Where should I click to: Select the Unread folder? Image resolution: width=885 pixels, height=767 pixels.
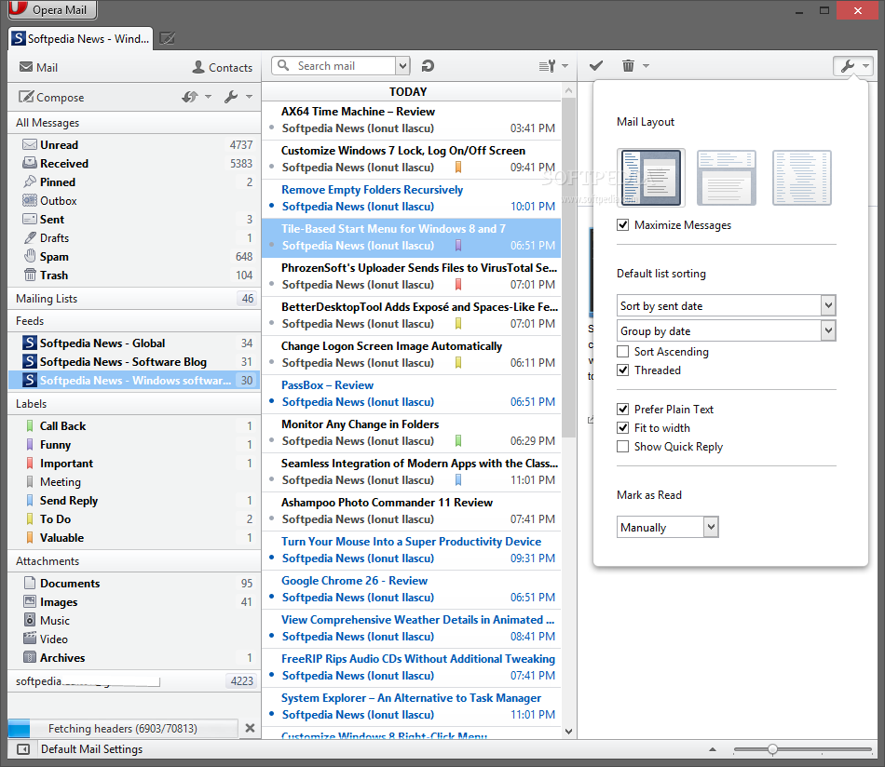click(134, 145)
